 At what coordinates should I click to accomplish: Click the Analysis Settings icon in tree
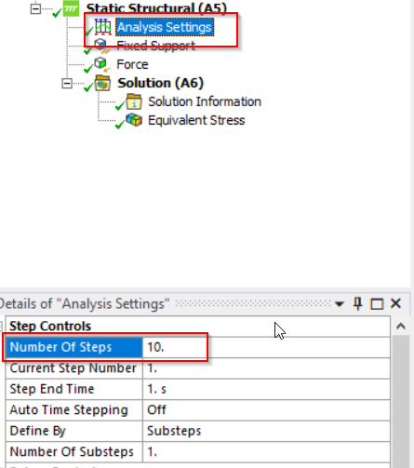coord(102,27)
